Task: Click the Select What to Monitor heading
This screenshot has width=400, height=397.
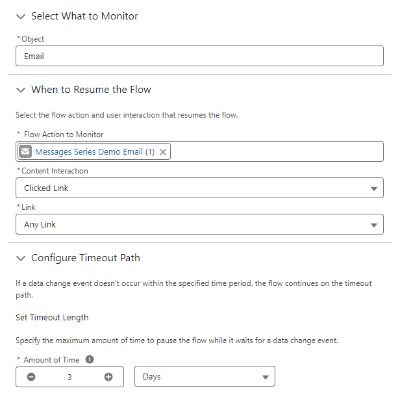Action: point(84,16)
